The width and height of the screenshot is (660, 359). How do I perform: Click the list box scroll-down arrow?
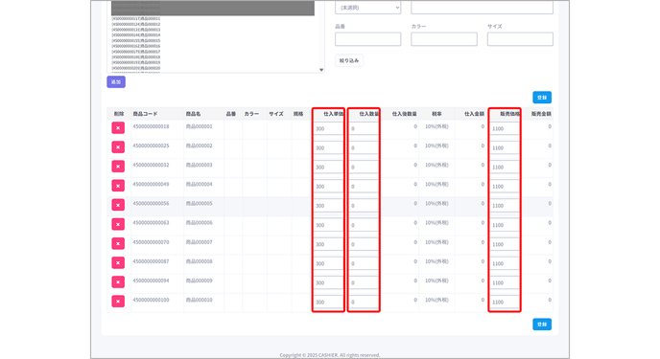pos(321,70)
